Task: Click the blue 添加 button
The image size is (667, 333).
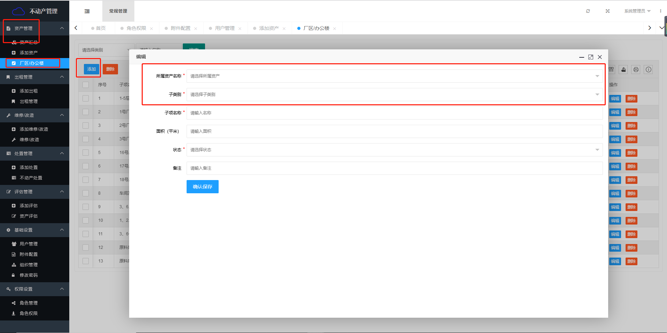Action: pyautogui.click(x=92, y=69)
